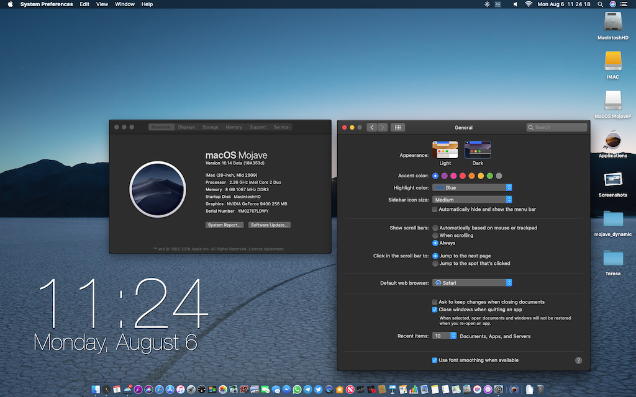Open mojave_dynamic folder on desktop

click(x=613, y=219)
